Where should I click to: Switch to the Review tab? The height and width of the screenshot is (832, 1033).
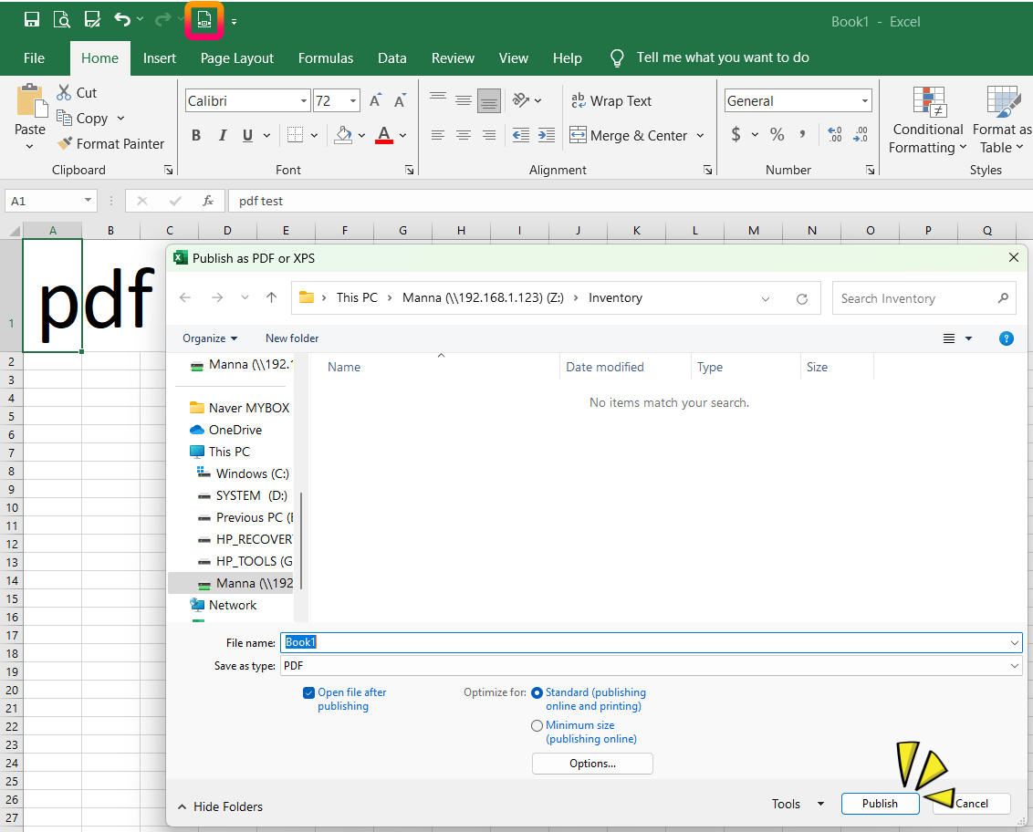pos(453,58)
